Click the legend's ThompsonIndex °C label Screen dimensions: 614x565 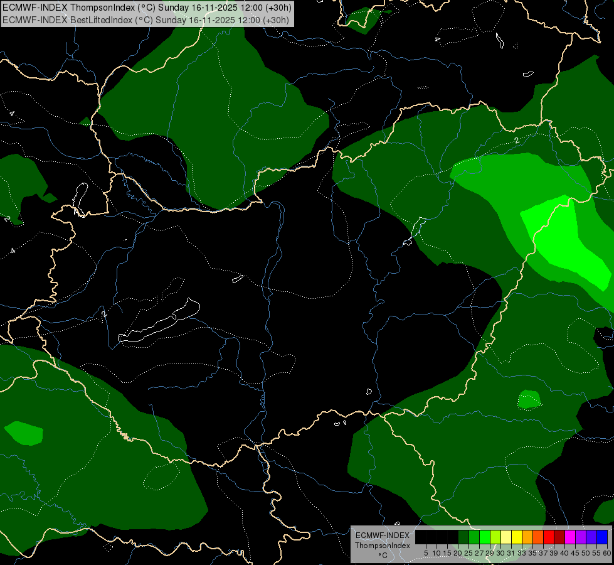coord(381,545)
